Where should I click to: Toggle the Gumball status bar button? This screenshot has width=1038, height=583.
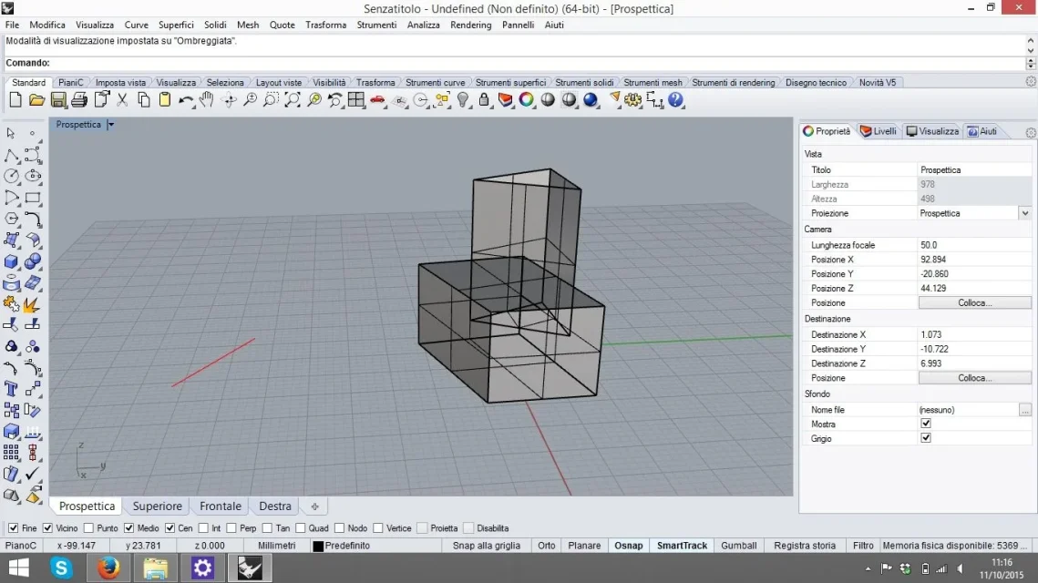pyautogui.click(x=739, y=546)
